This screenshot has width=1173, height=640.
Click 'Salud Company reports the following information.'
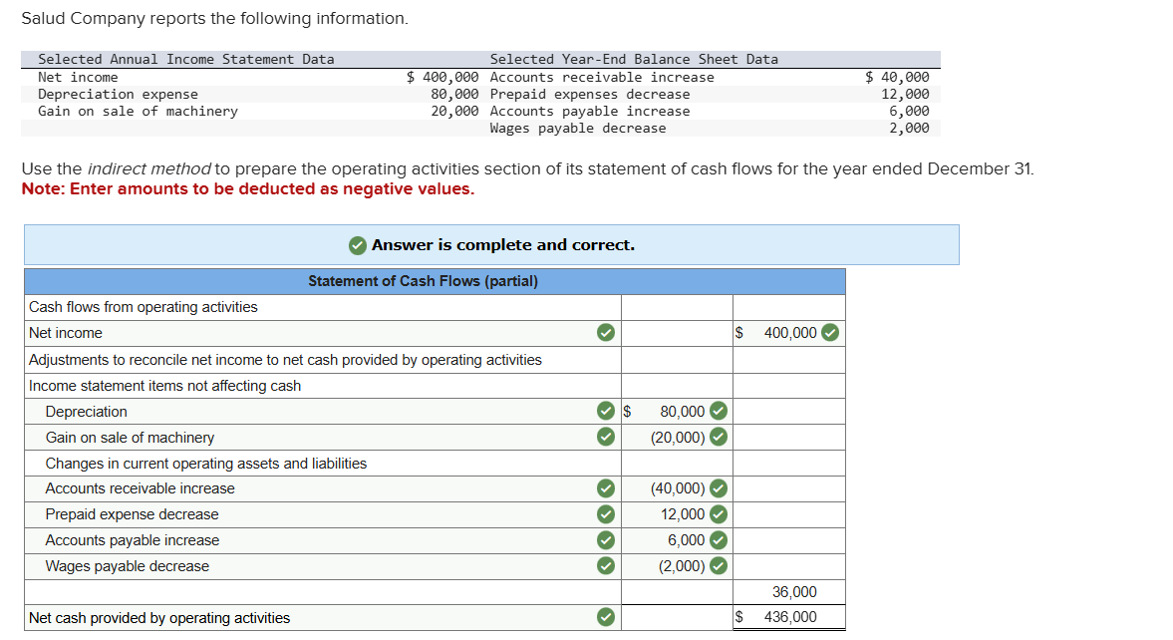click(214, 18)
